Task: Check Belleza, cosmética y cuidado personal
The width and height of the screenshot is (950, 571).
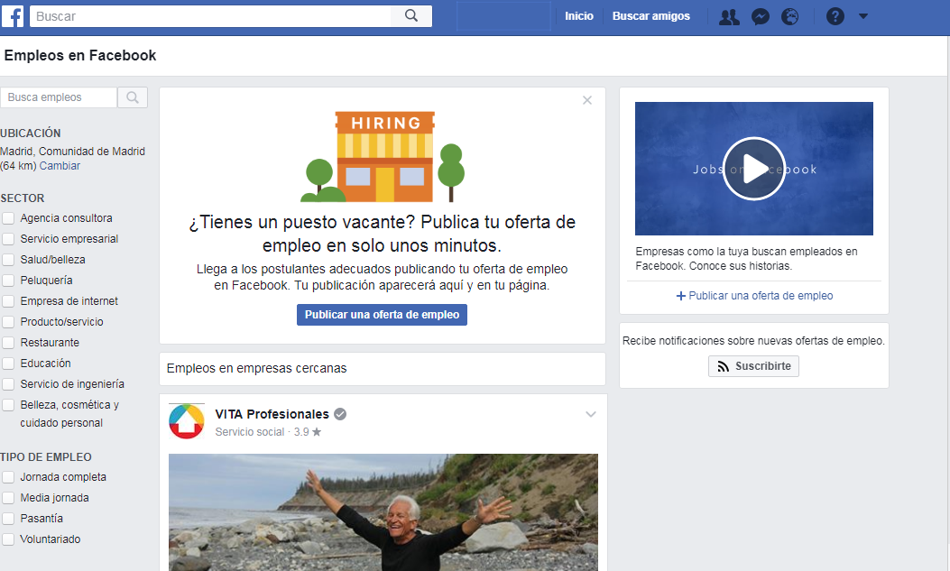Action: click(x=8, y=404)
